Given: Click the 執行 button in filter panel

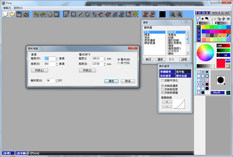Looking at the screenshot, I should [x=148, y=60].
